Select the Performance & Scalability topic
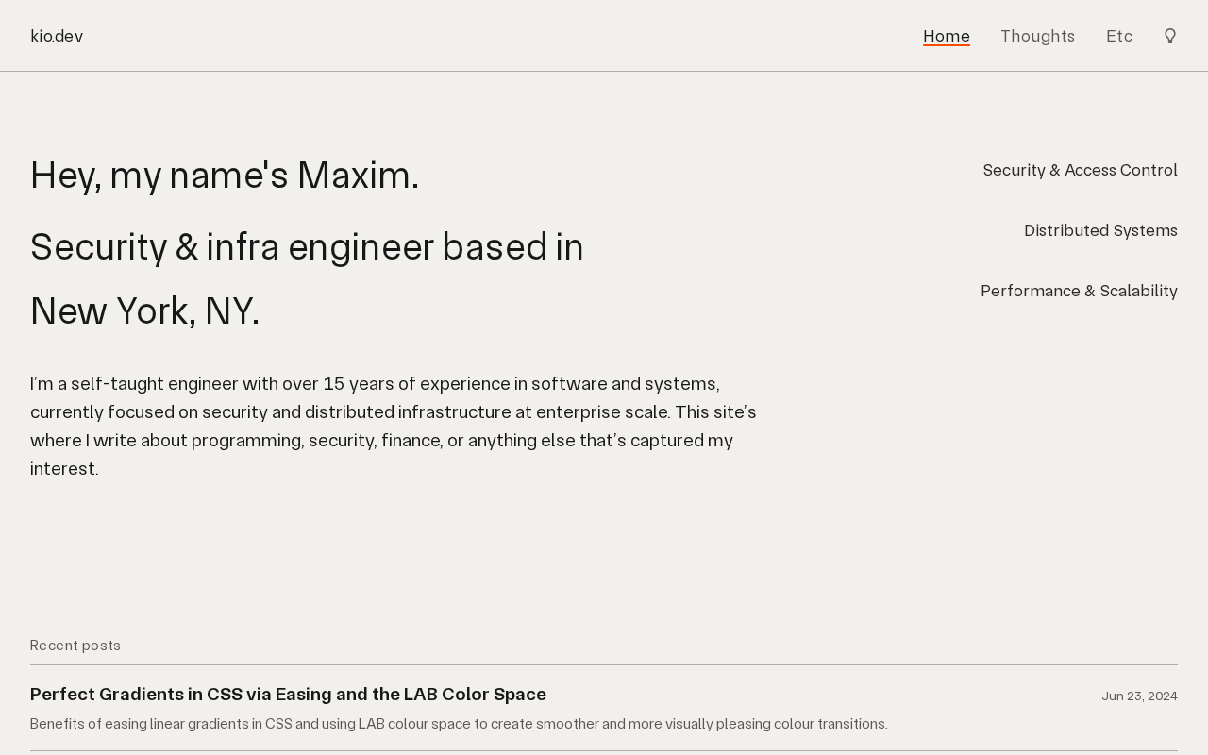The height and width of the screenshot is (755, 1208). tap(1079, 291)
